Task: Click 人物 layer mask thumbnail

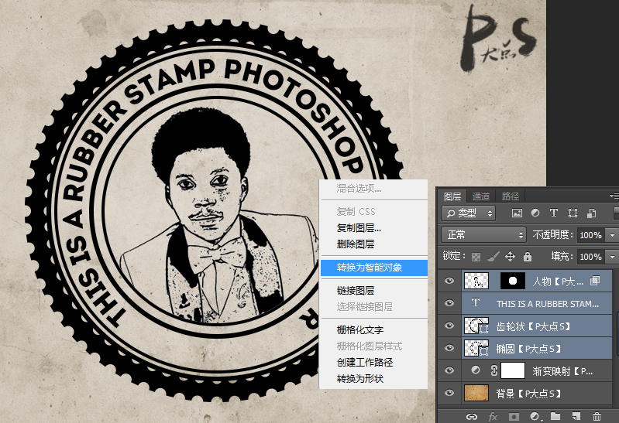Action: click(x=512, y=281)
